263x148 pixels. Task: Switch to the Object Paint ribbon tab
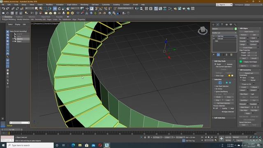click(46, 17)
